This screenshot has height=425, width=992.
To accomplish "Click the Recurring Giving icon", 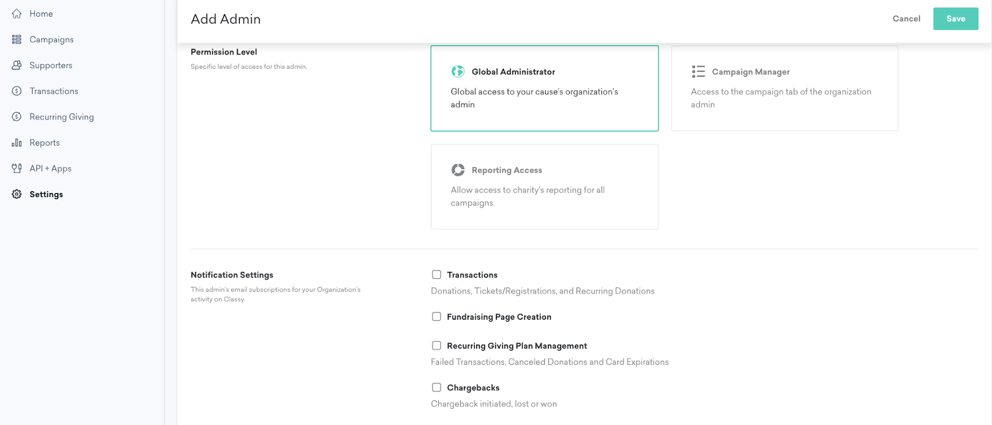I will [x=17, y=116].
